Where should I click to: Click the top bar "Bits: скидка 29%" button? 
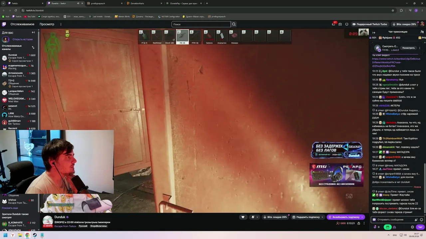tap(404, 24)
